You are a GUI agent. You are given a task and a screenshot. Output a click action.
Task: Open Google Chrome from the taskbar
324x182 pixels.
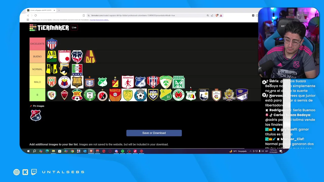click(x=72, y=151)
